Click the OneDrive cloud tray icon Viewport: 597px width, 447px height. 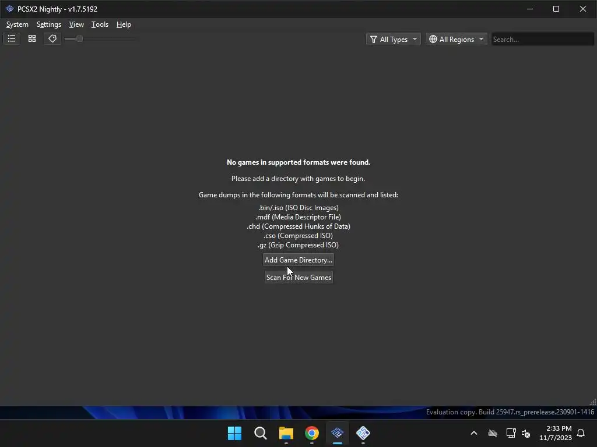493,433
